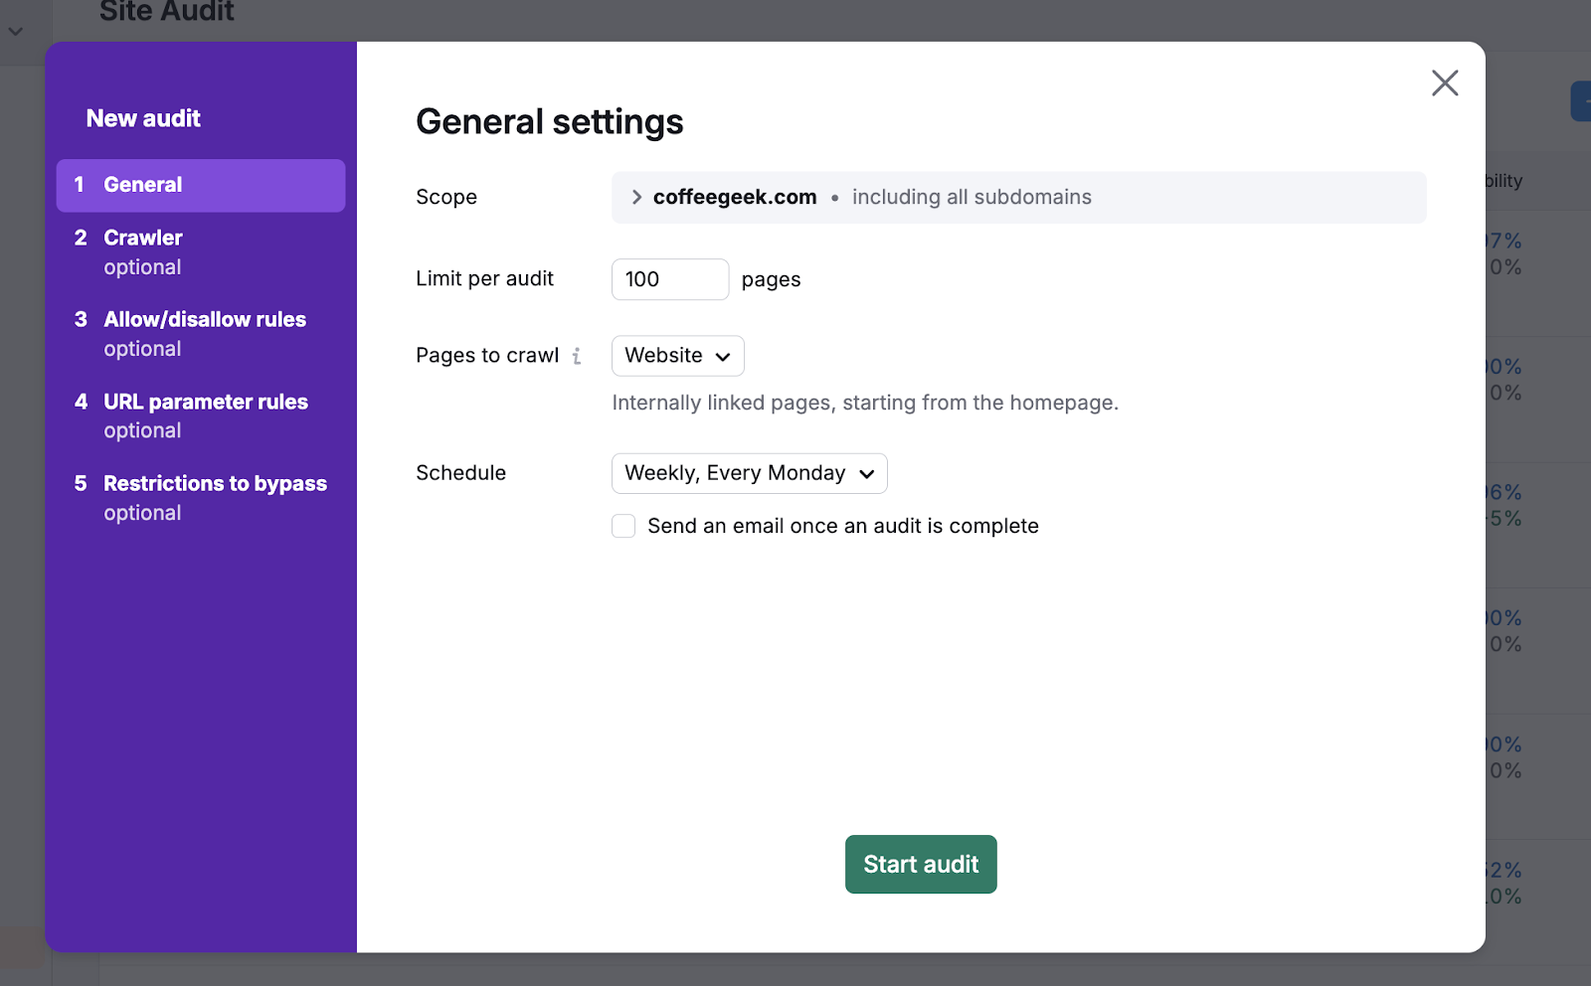Expand the Scope chevron arrow
Screen dimensions: 1591x986
636,197
